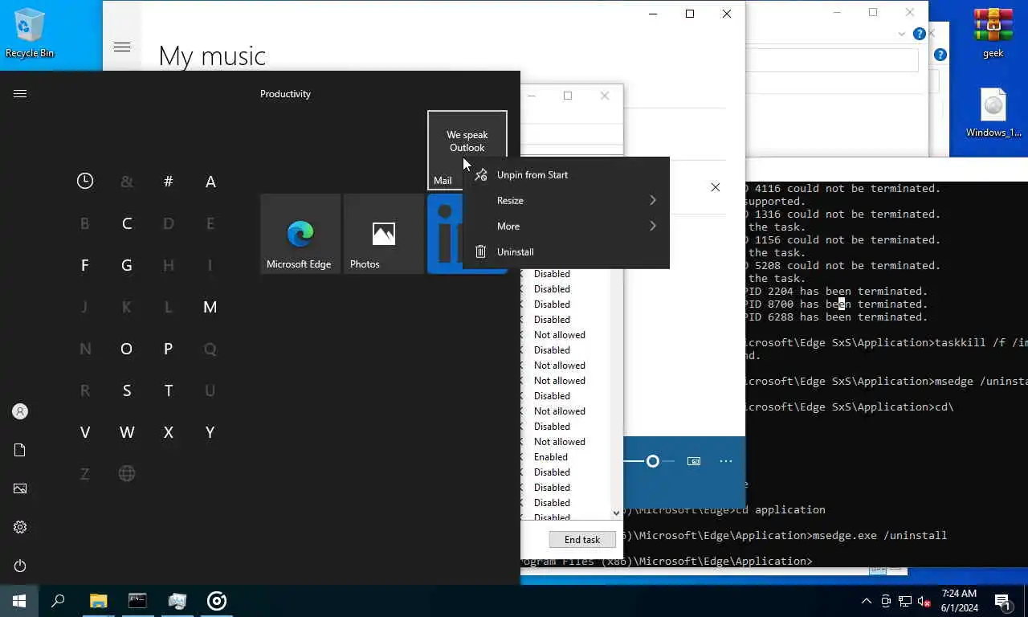Switch to Command Prompt on taskbar
Image resolution: width=1028 pixels, height=617 pixels.
point(137,601)
